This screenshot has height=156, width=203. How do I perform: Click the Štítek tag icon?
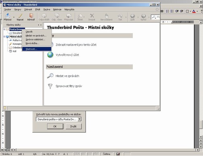click(80, 16)
